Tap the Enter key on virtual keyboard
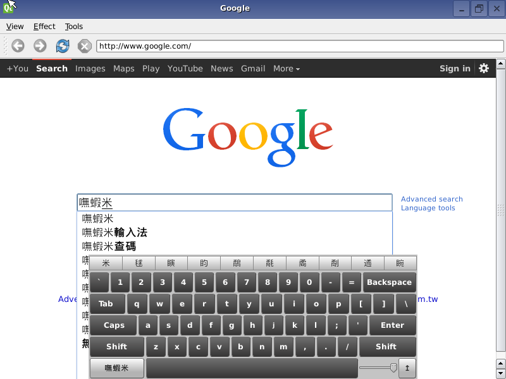 pyautogui.click(x=392, y=325)
